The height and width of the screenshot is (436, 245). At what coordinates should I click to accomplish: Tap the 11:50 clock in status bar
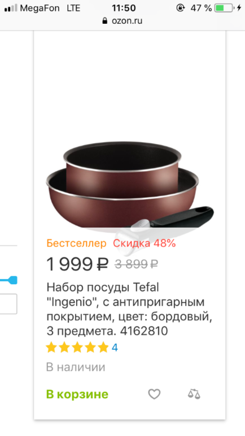pos(124,8)
